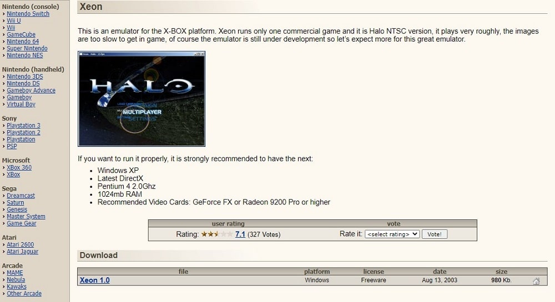Click the 980 Kb. size cell
Screen dimensions: 555x302
click(x=501, y=280)
